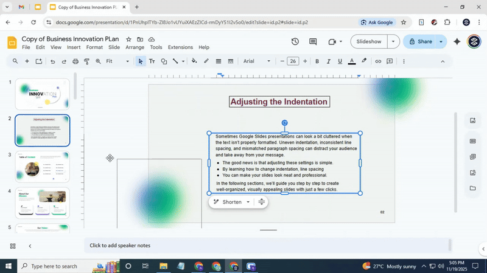
Task: Open the Fit zoom dropdown
Action: (117, 61)
